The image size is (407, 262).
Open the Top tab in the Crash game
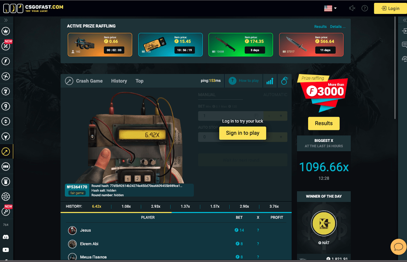pos(139,81)
